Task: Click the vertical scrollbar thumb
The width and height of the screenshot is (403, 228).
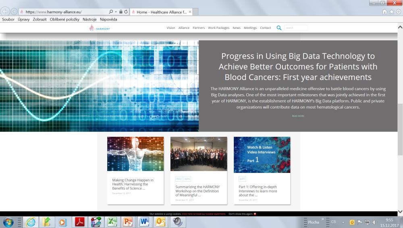Action: coord(400,129)
